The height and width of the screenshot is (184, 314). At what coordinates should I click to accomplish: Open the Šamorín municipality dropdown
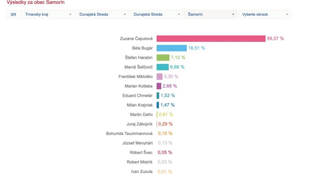pyautogui.click(x=210, y=14)
